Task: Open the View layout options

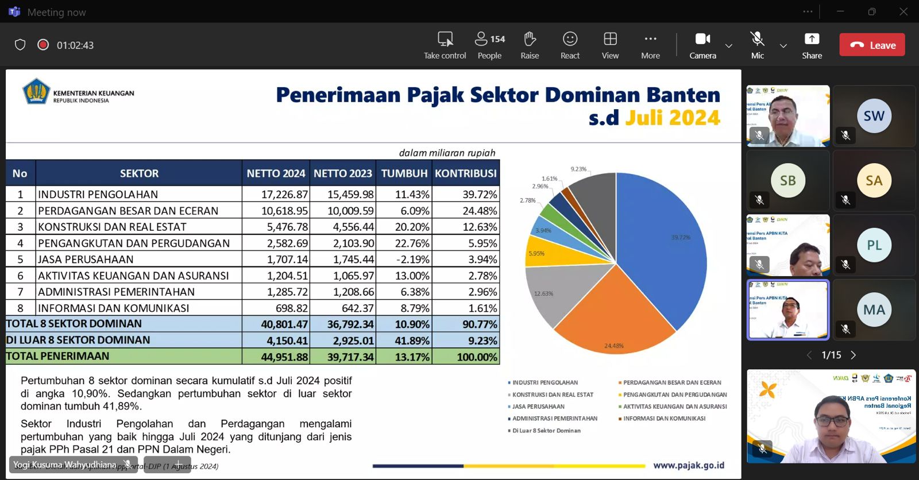Action: point(610,39)
